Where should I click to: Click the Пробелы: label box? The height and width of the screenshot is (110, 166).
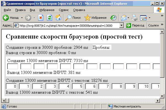[x=102, y=47]
